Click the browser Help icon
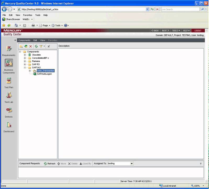Screen dimensions: 209x189 pyautogui.click(x=65, y=25)
